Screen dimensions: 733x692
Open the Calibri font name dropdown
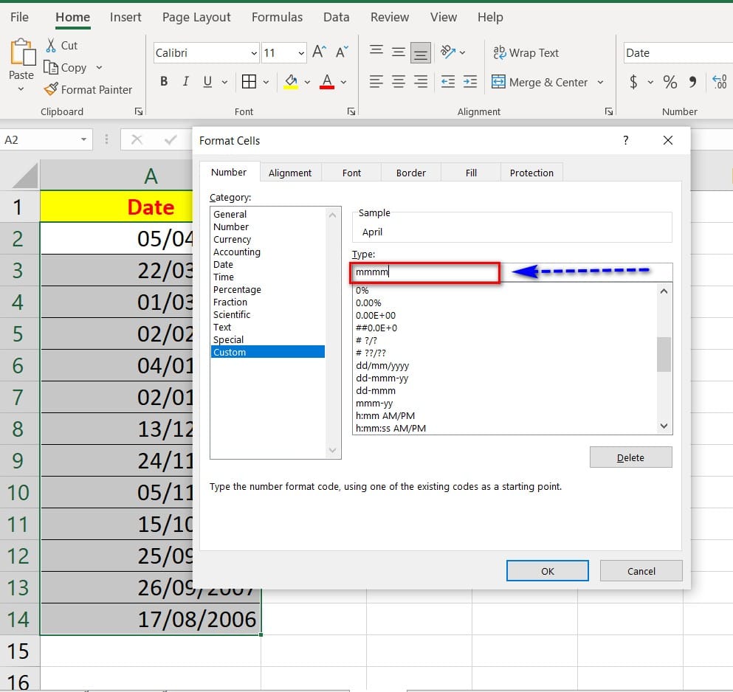tap(254, 53)
